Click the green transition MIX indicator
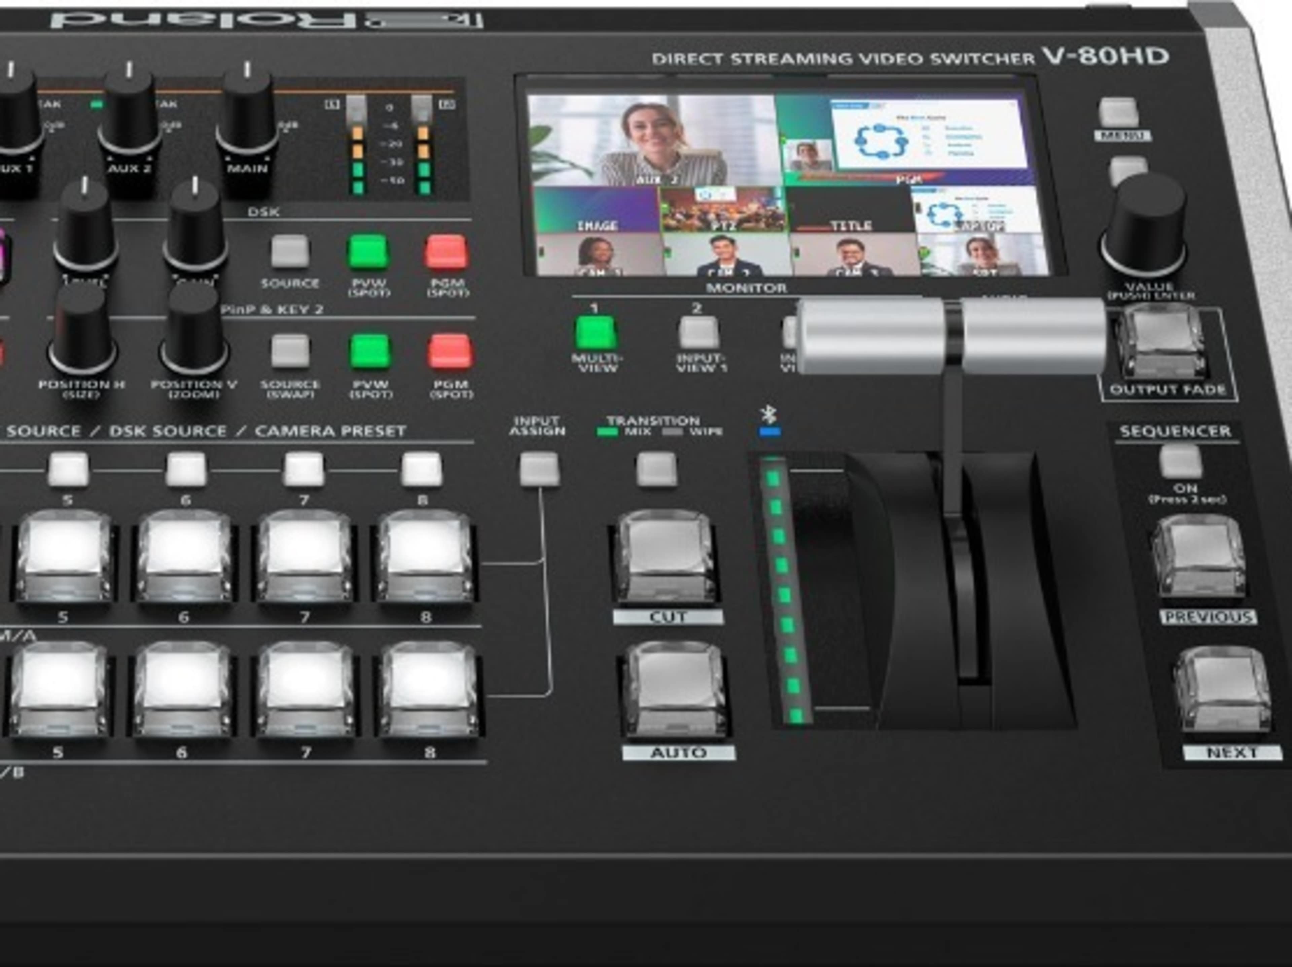The height and width of the screenshot is (967, 1292). (607, 433)
